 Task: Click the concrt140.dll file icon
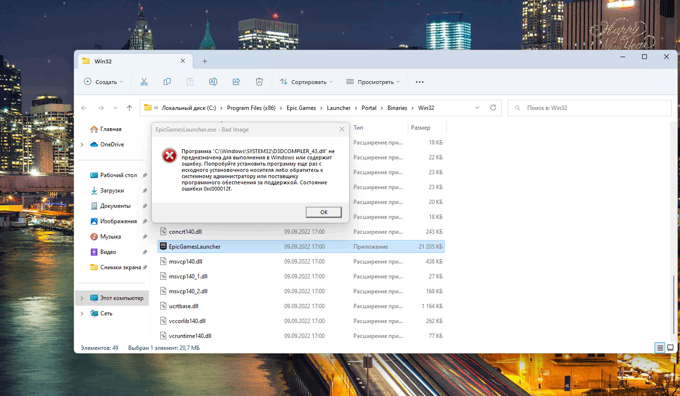coord(163,232)
